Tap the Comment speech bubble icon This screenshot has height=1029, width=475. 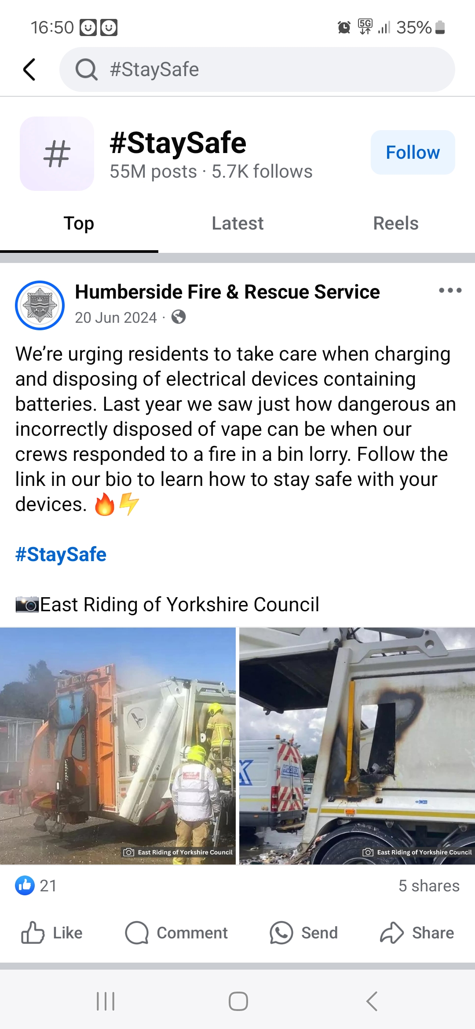click(x=137, y=933)
